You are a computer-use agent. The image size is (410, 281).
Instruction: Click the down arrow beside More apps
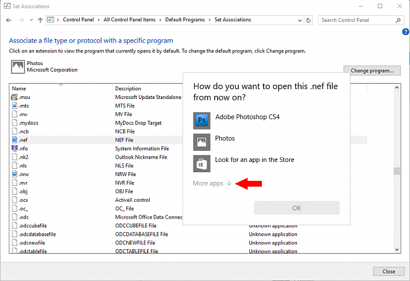(x=229, y=183)
